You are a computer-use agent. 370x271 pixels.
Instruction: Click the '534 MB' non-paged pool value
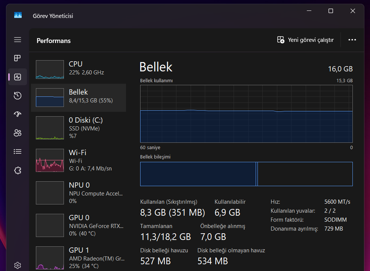coord(213,261)
